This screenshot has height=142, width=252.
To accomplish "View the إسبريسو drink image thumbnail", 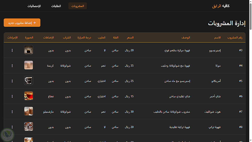I will (29, 50).
